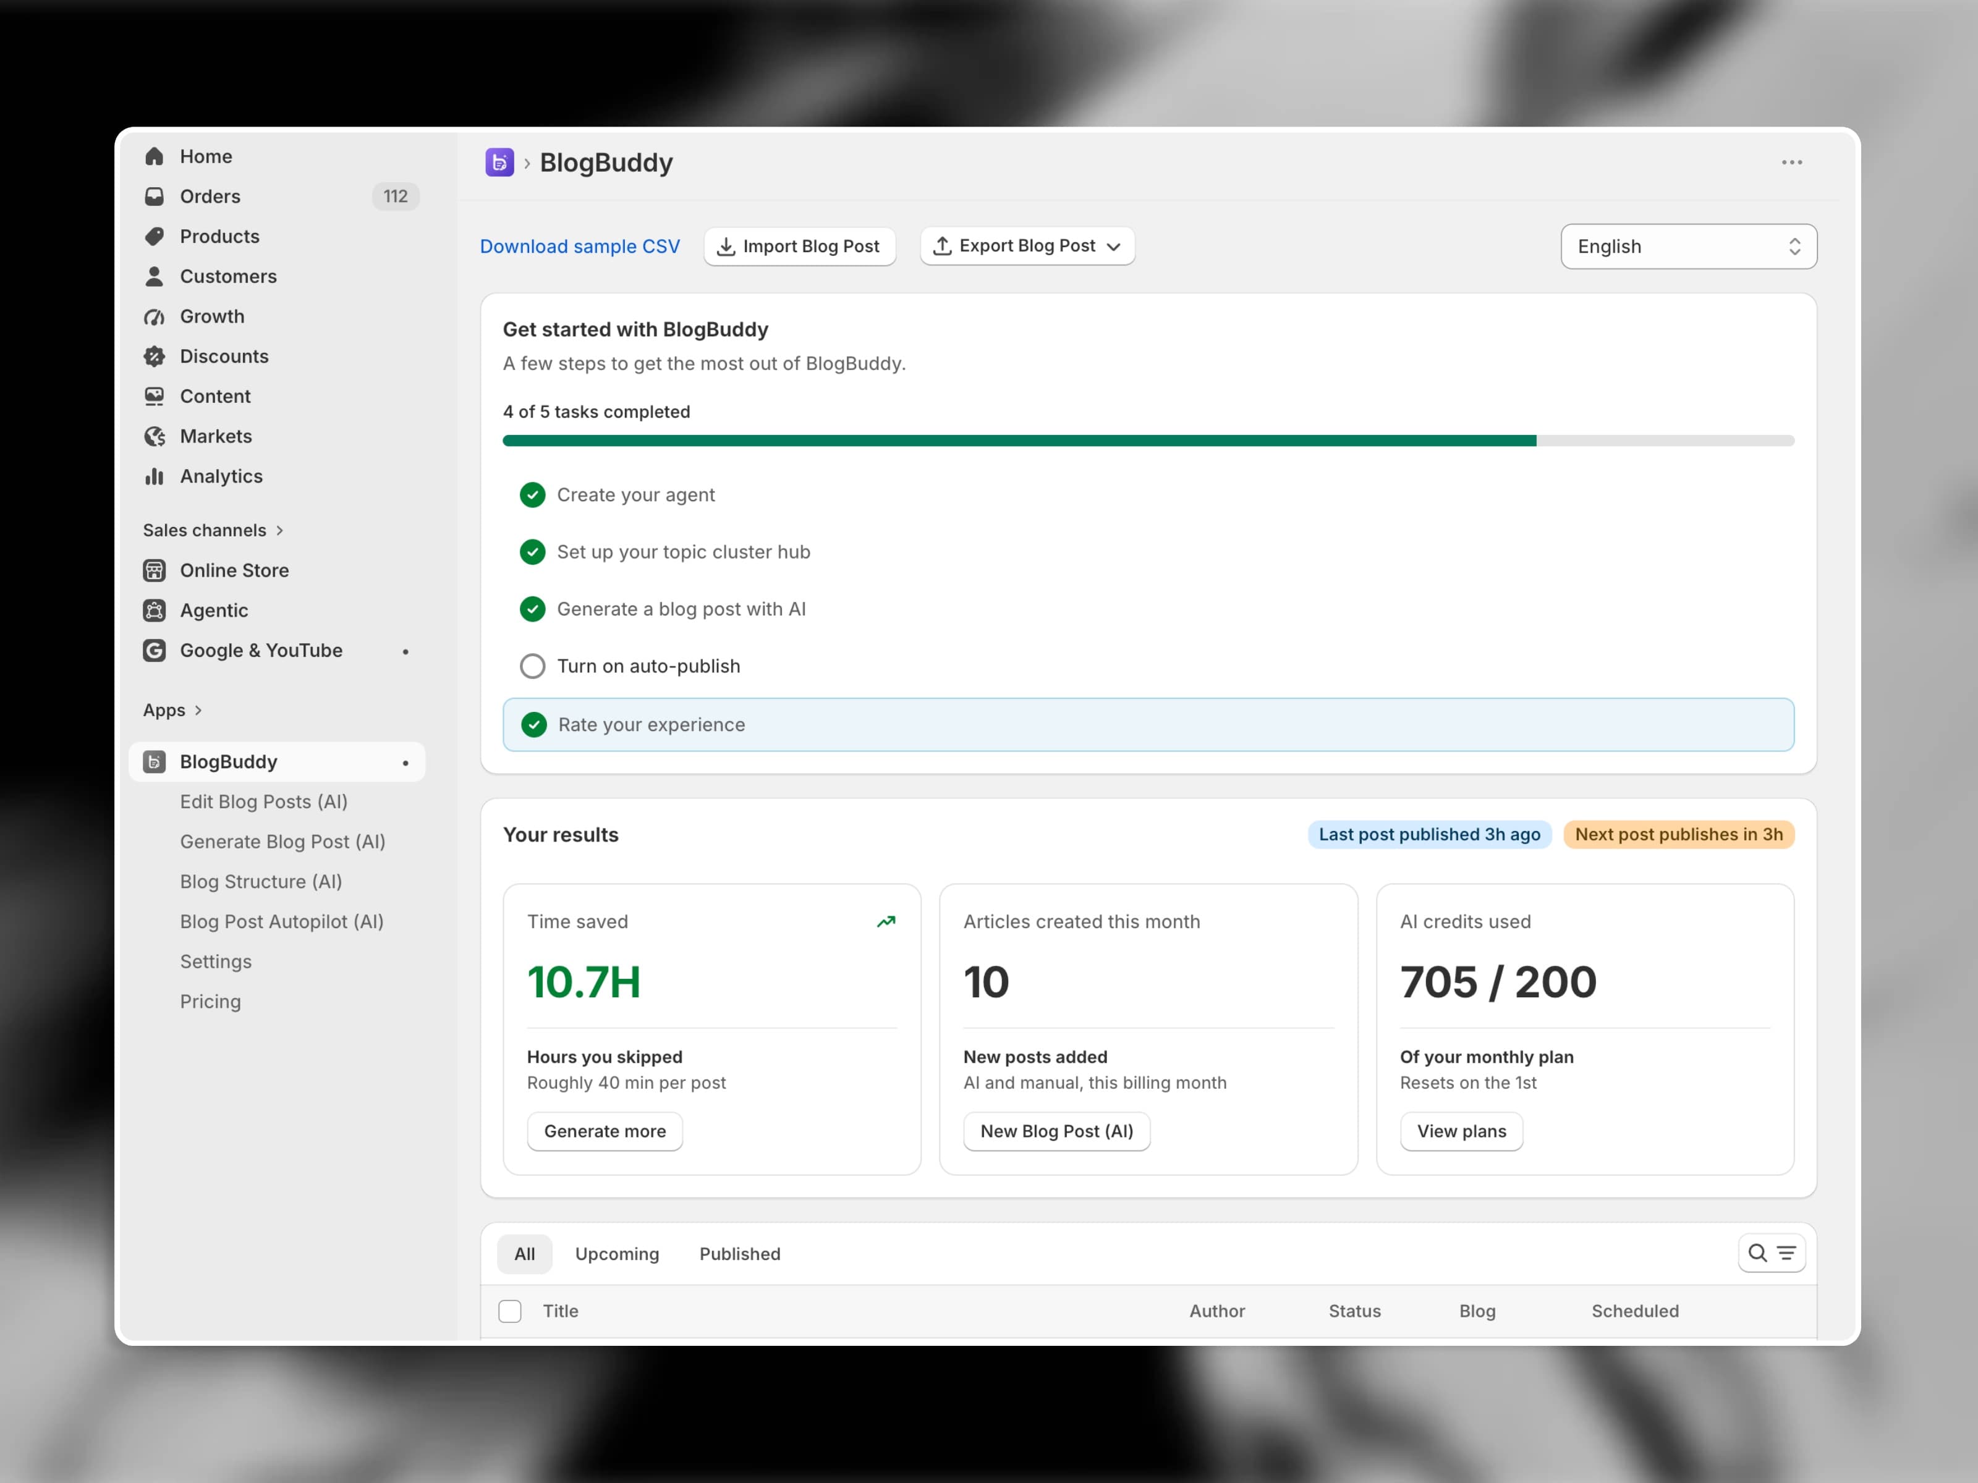The image size is (1978, 1483).
Task: Open Edit Blog Posts (AI) in sidebar
Action: pyautogui.click(x=264, y=802)
